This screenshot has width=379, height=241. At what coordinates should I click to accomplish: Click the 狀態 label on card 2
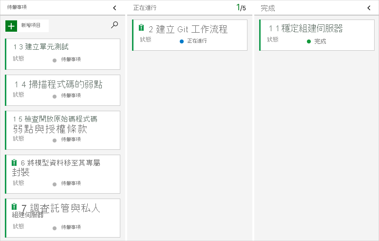click(146, 39)
